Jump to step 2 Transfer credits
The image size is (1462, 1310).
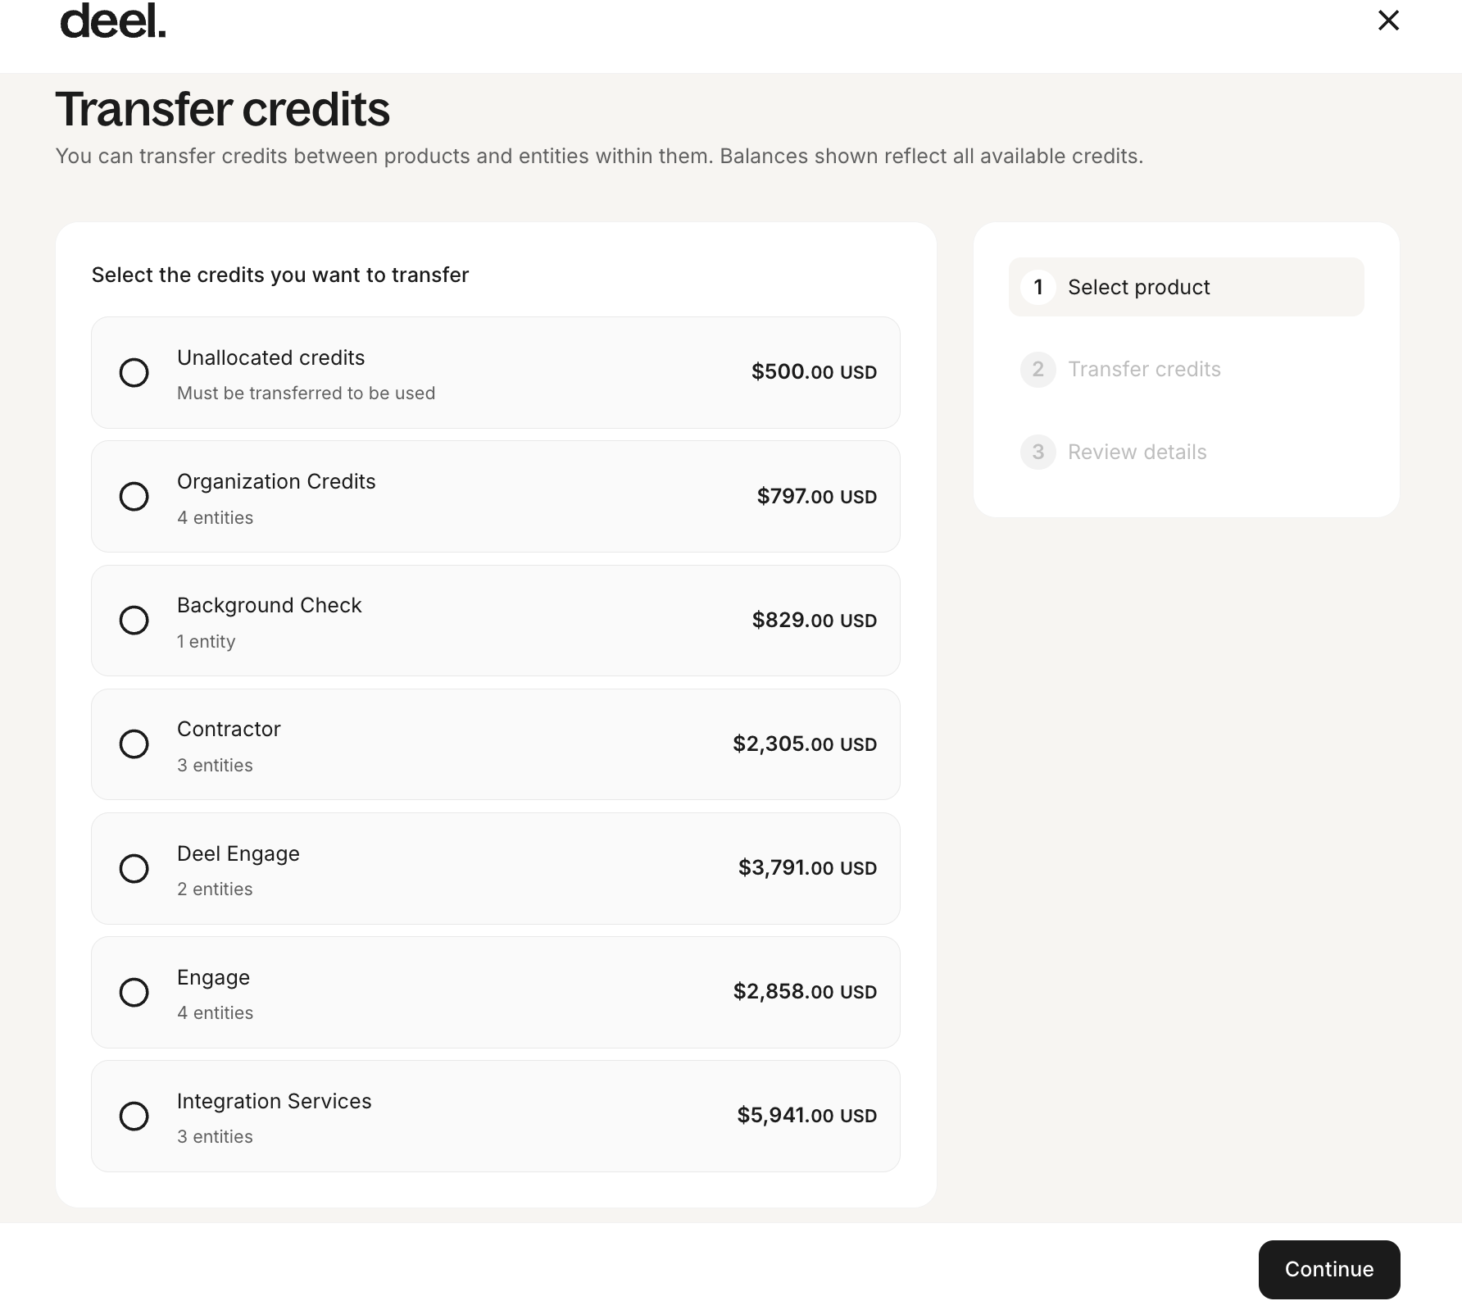pyautogui.click(x=1144, y=370)
